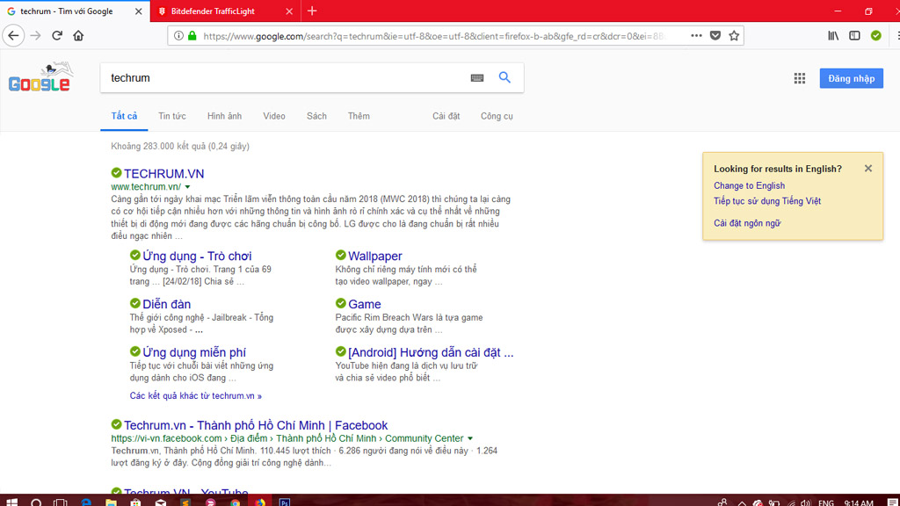Open page actions three-dot menu in address bar

tap(696, 35)
